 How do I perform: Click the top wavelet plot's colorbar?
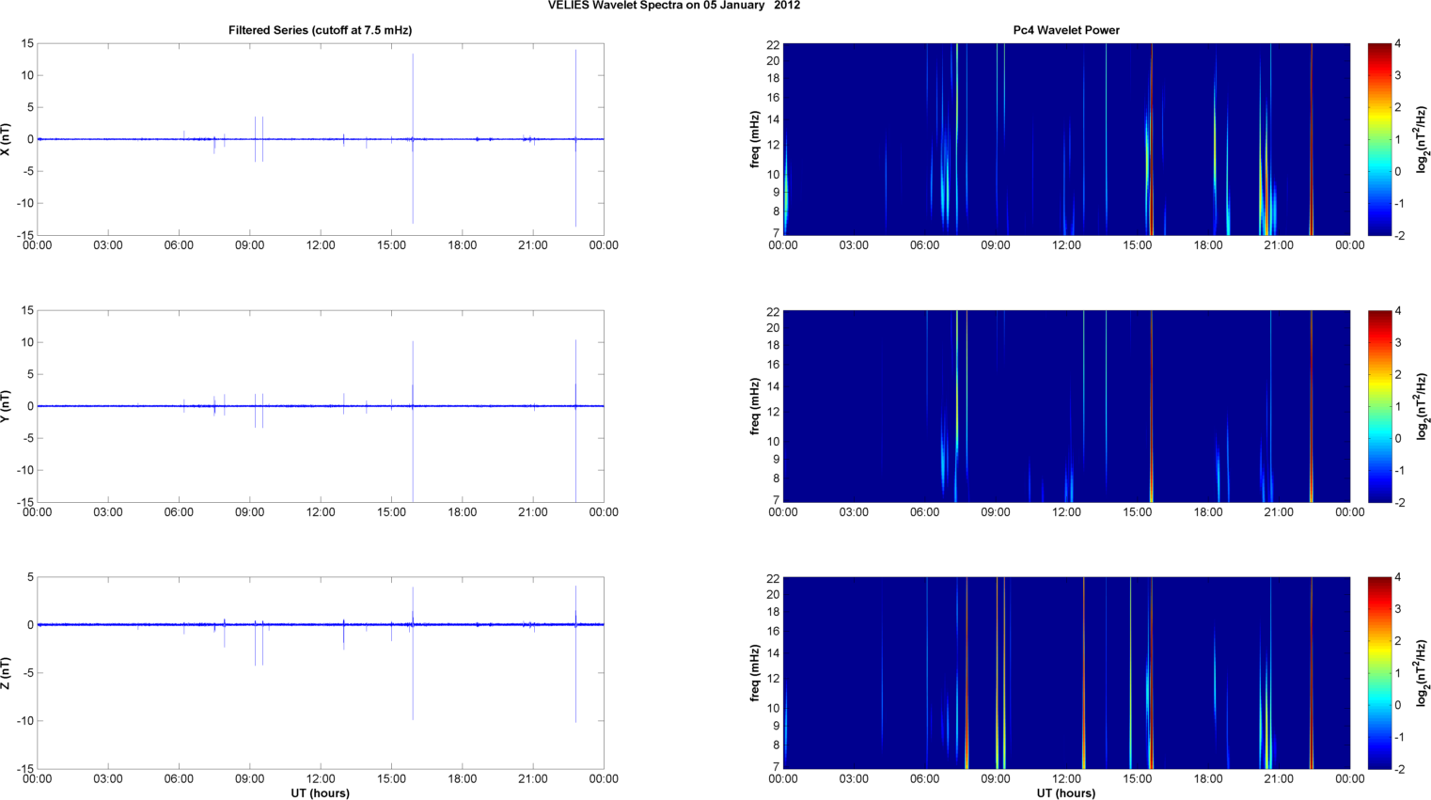[x=1378, y=139]
